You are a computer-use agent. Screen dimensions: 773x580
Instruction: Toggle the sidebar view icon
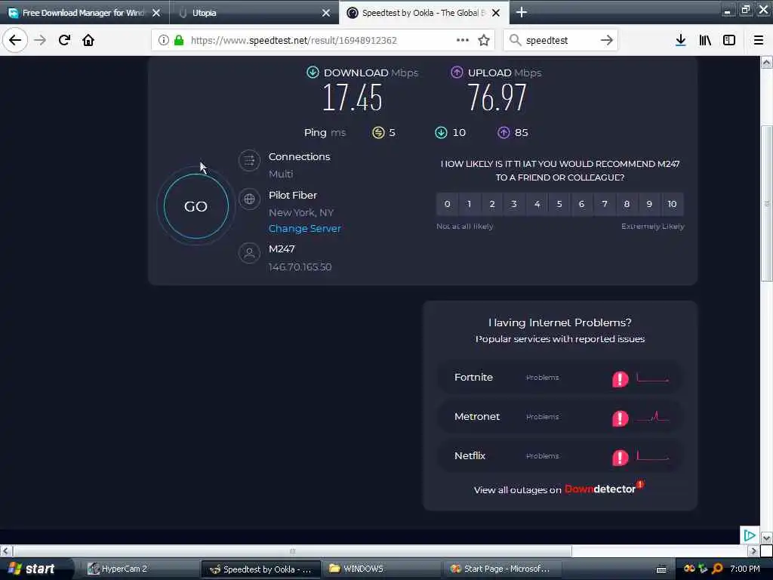(729, 40)
